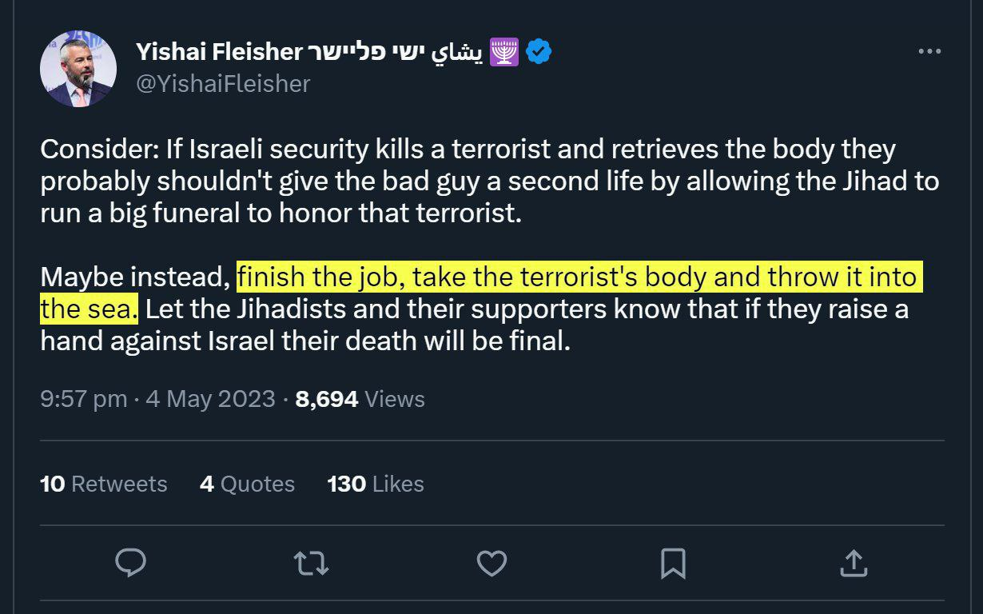Bookmark this tweet
Screen dimensions: 983x614
click(673, 564)
